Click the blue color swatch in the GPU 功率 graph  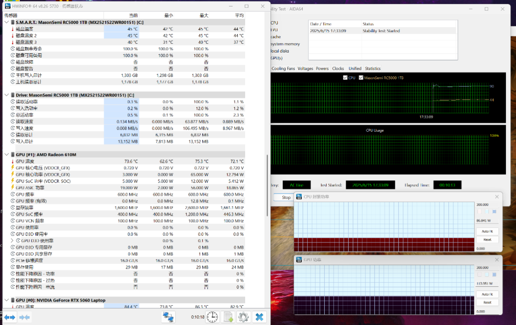point(494,274)
